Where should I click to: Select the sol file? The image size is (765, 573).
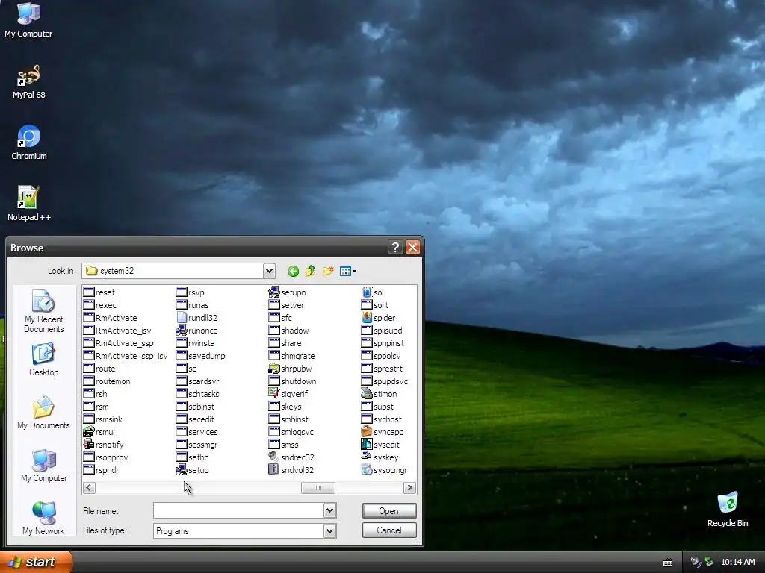tap(373, 292)
